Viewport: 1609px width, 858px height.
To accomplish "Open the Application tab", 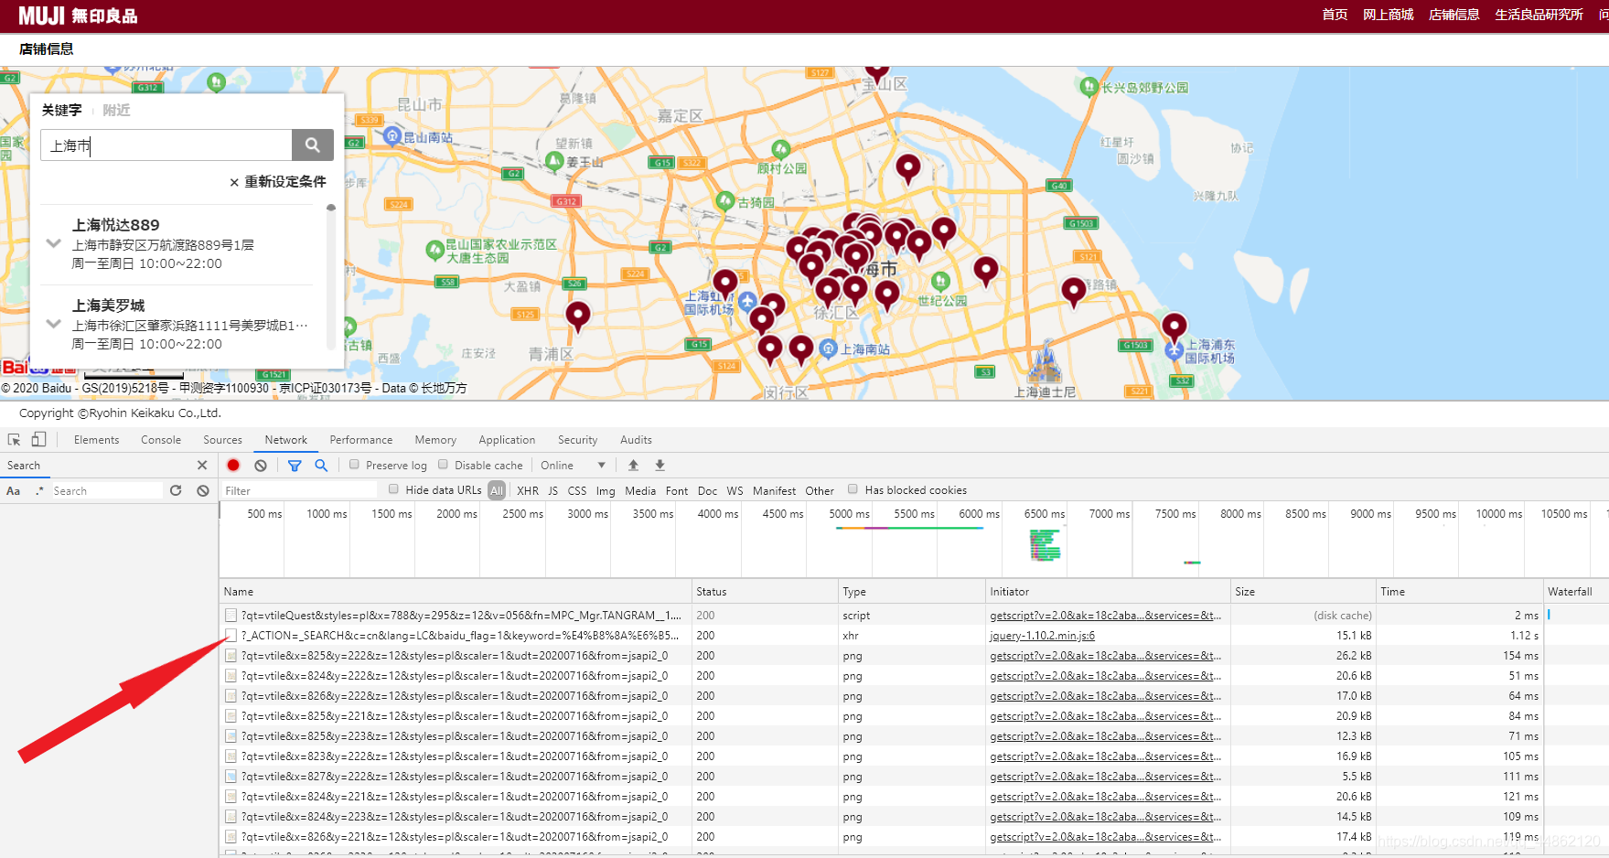I will tap(507, 440).
